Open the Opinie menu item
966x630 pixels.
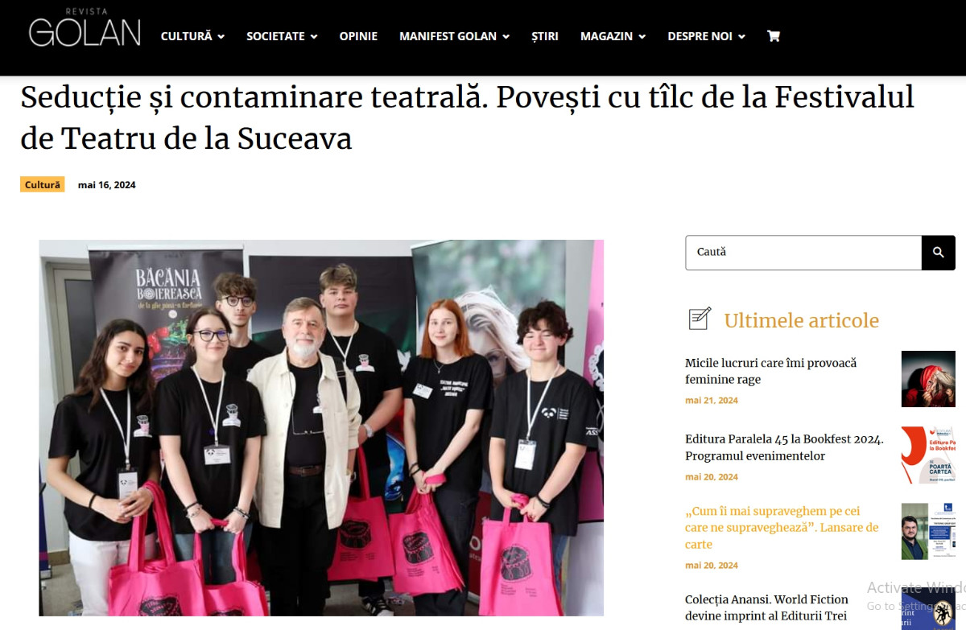tap(358, 36)
